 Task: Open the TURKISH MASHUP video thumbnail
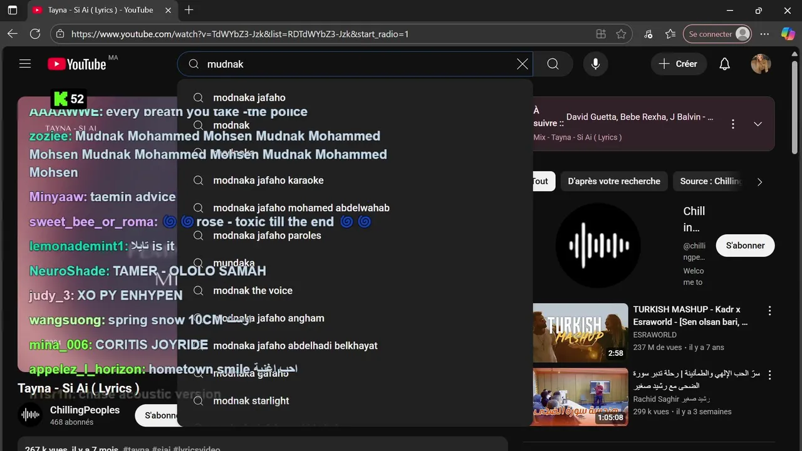(580, 333)
